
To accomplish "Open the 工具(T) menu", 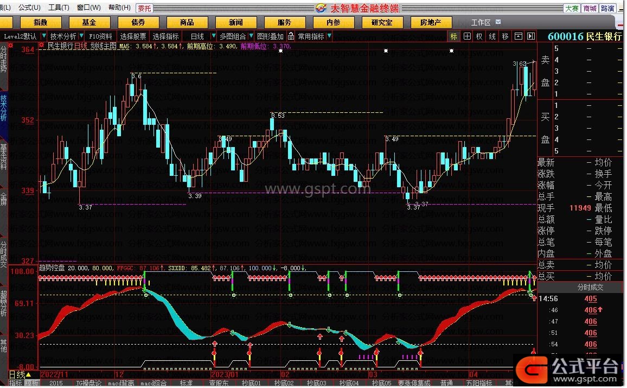I will pos(59,8).
